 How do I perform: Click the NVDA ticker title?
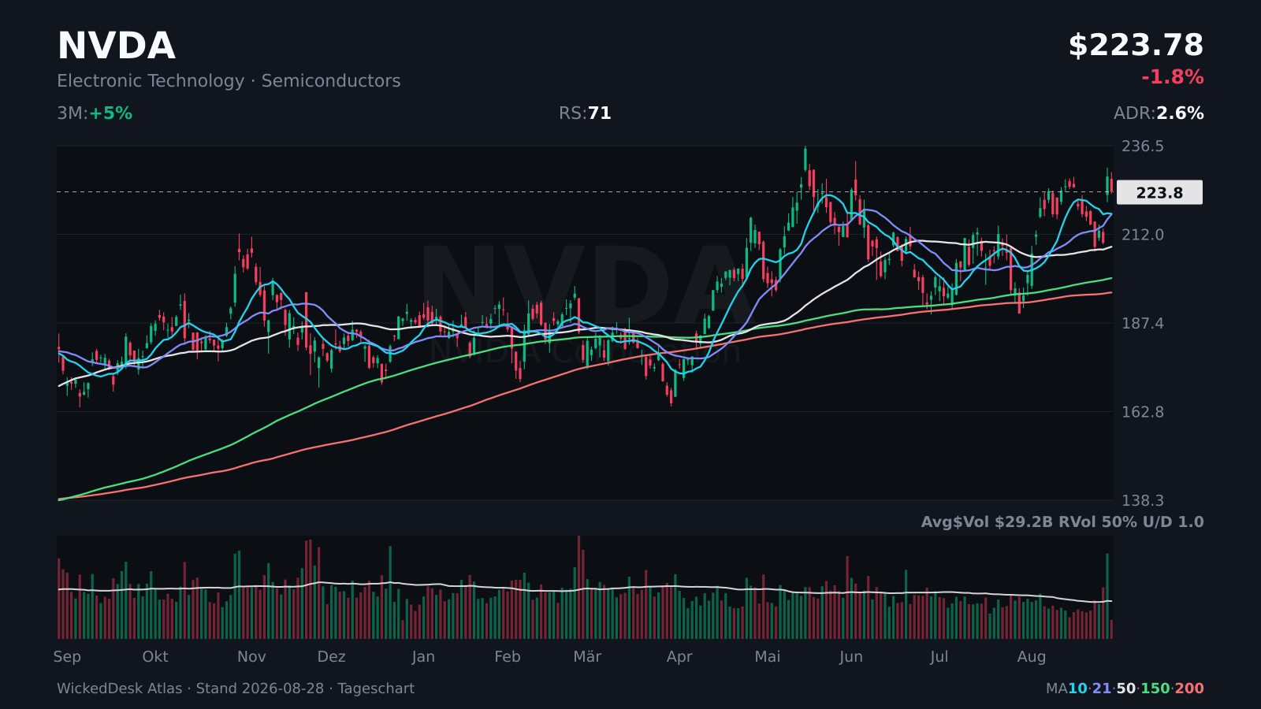click(116, 46)
